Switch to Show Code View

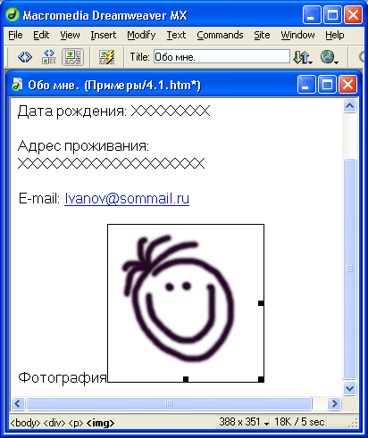click(25, 56)
